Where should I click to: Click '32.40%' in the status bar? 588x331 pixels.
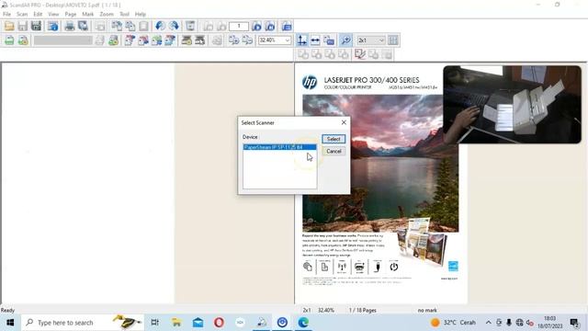pyautogui.click(x=326, y=311)
